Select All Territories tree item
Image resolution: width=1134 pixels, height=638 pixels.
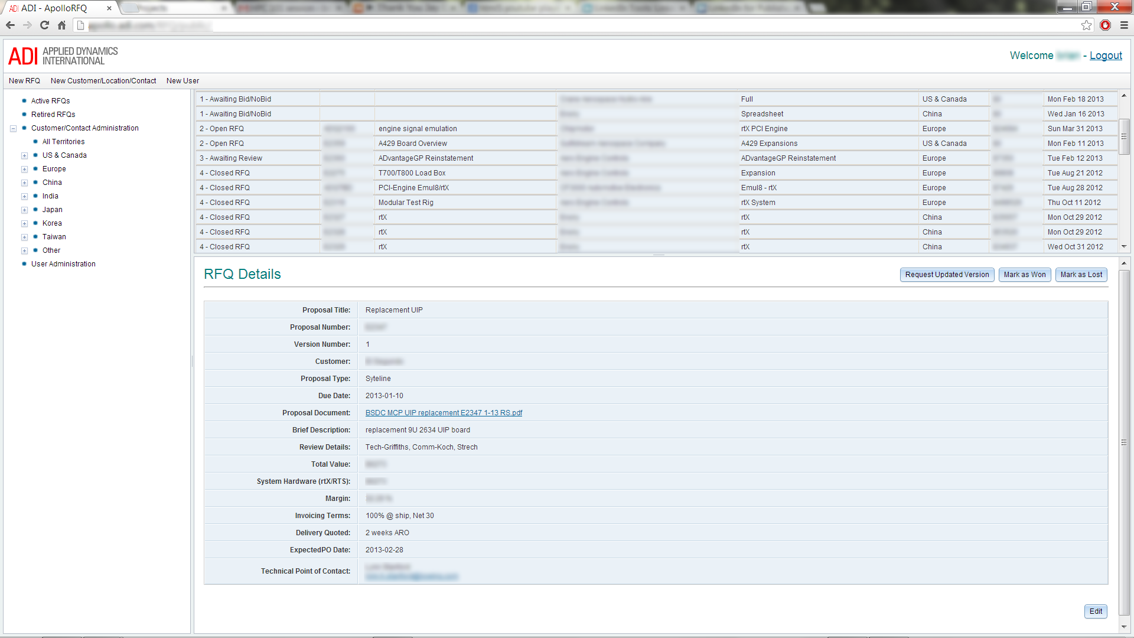63,142
